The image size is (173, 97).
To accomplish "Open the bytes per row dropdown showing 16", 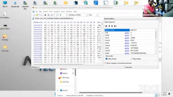I will (66, 15).
